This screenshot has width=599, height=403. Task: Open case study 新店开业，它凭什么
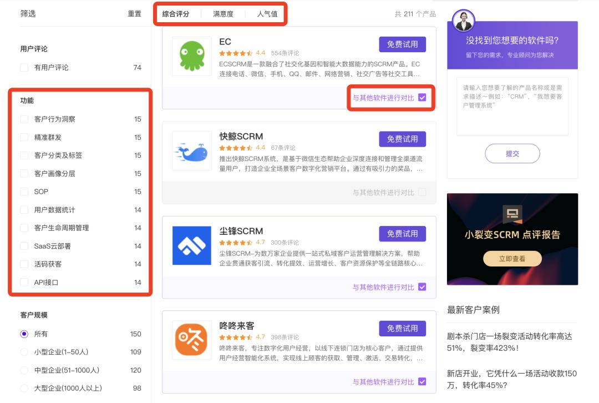pos(511,379)
